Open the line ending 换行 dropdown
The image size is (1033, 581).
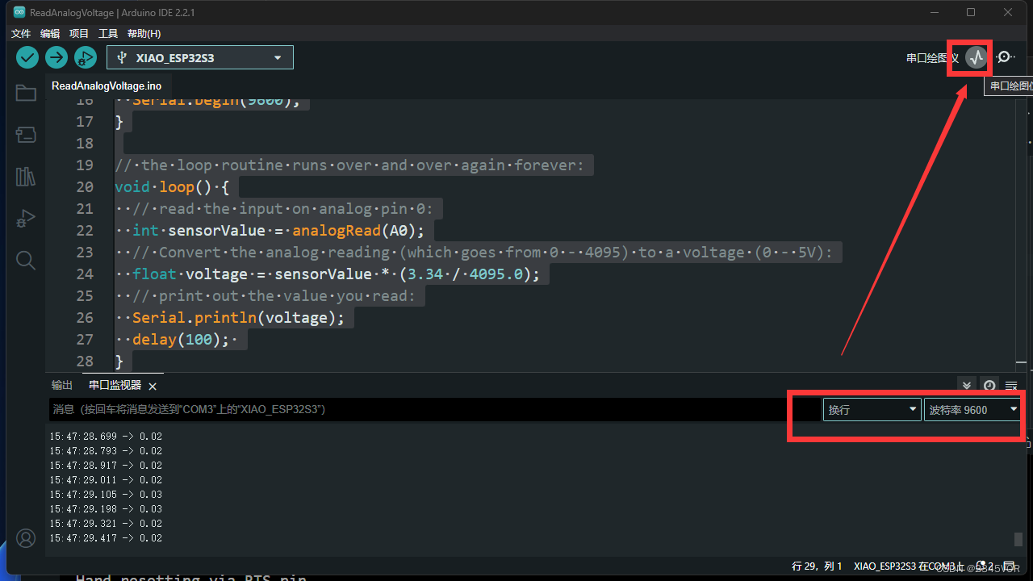pos(872,410)
